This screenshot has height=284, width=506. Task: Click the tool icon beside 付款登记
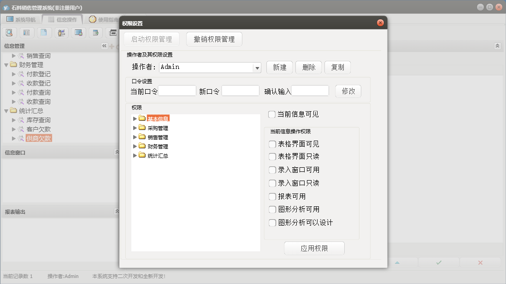coord(21,74)
